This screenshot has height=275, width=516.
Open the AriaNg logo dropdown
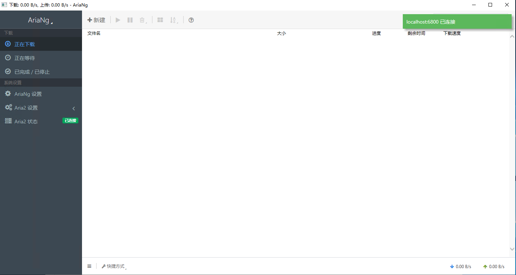[40, 20]
